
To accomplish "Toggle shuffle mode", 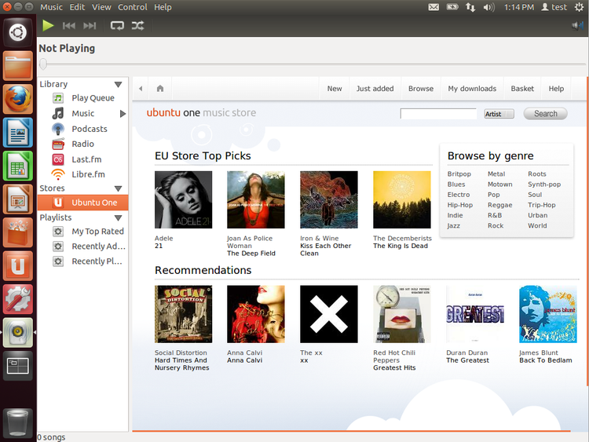I will pos(137,25).
